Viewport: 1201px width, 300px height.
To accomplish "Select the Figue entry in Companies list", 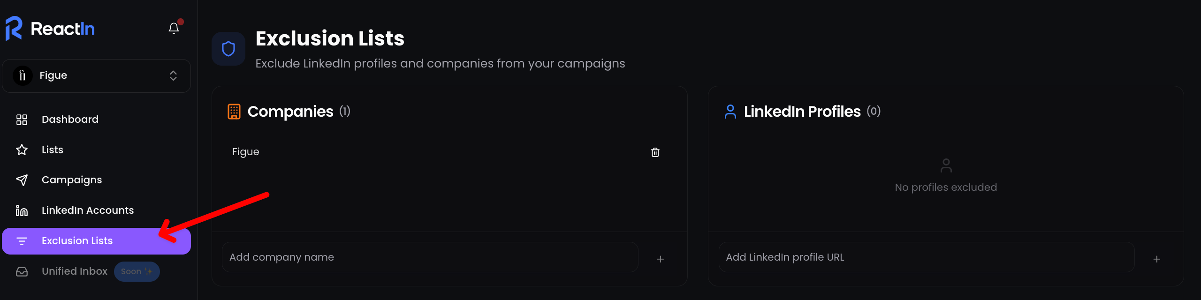I will click(246, 152).
